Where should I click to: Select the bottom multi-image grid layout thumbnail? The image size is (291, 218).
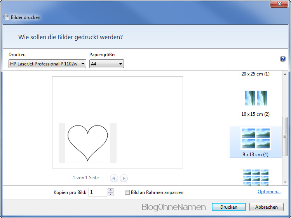pos(256,177)
